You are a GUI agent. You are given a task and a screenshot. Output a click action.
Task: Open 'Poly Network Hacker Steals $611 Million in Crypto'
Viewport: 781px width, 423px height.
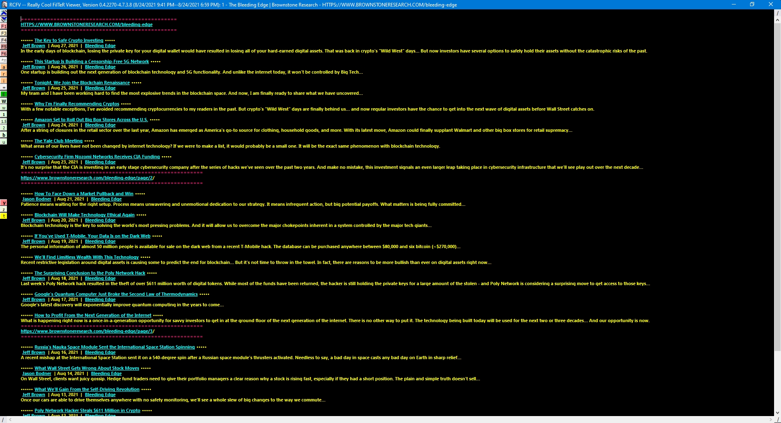[x=87, y=410]
